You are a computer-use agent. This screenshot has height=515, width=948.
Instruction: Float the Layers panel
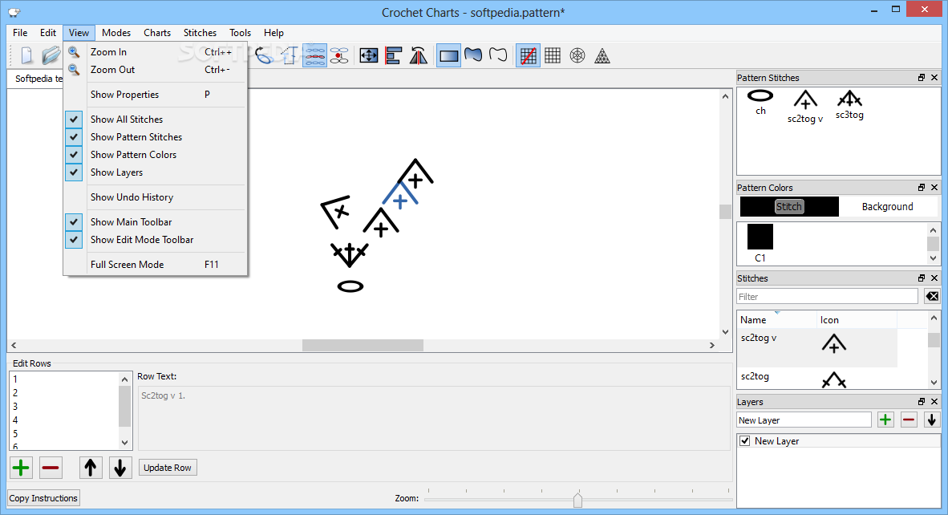922,401
